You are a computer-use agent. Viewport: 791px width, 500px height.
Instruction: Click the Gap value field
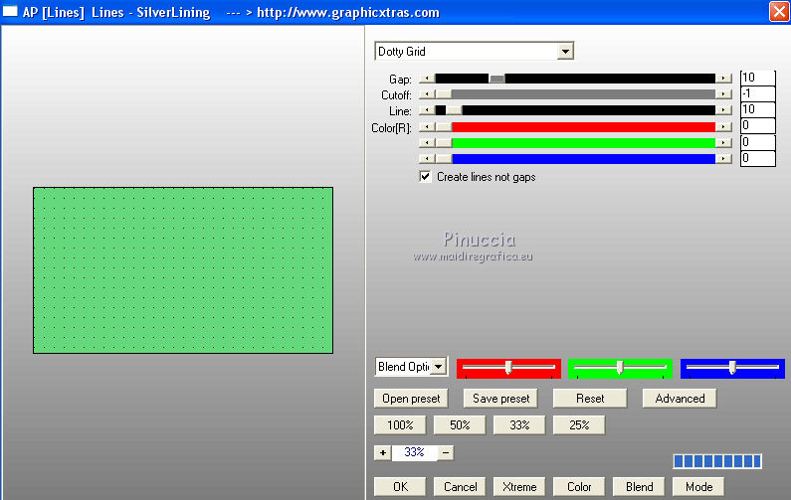(x=758, y=78)
